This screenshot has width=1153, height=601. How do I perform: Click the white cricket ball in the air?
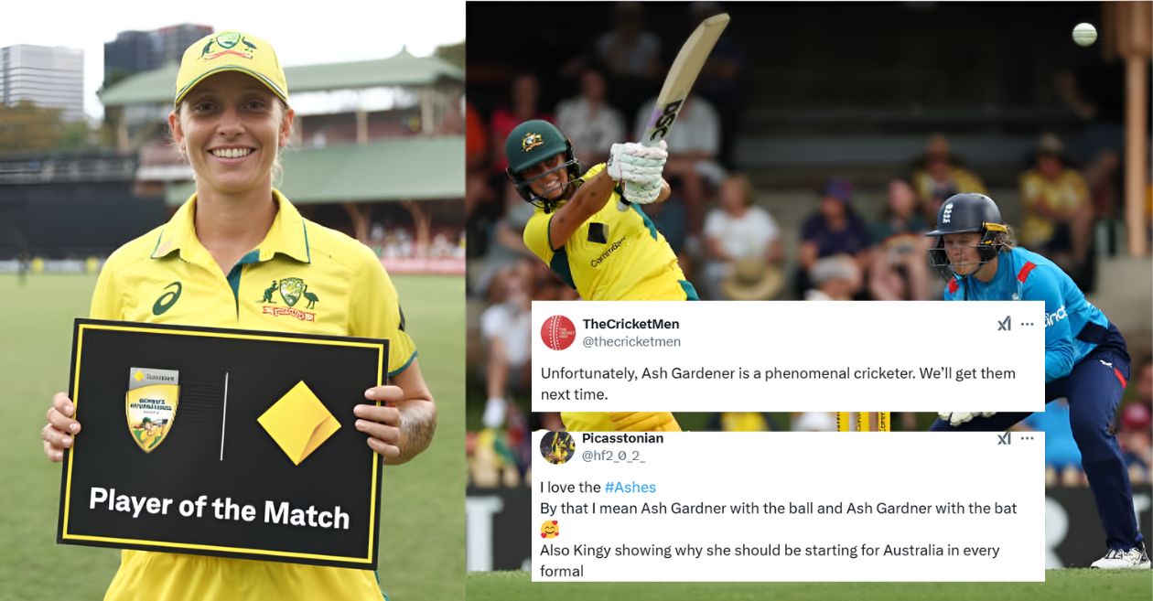[x=1084, y=34]
